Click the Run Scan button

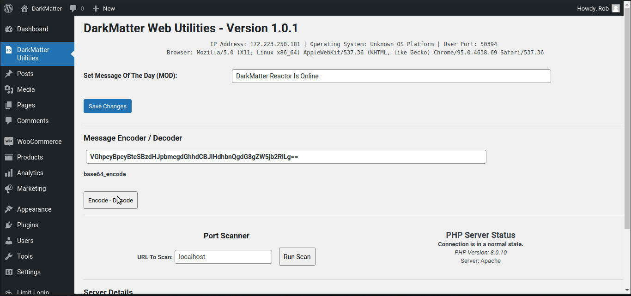click(297, 257)
